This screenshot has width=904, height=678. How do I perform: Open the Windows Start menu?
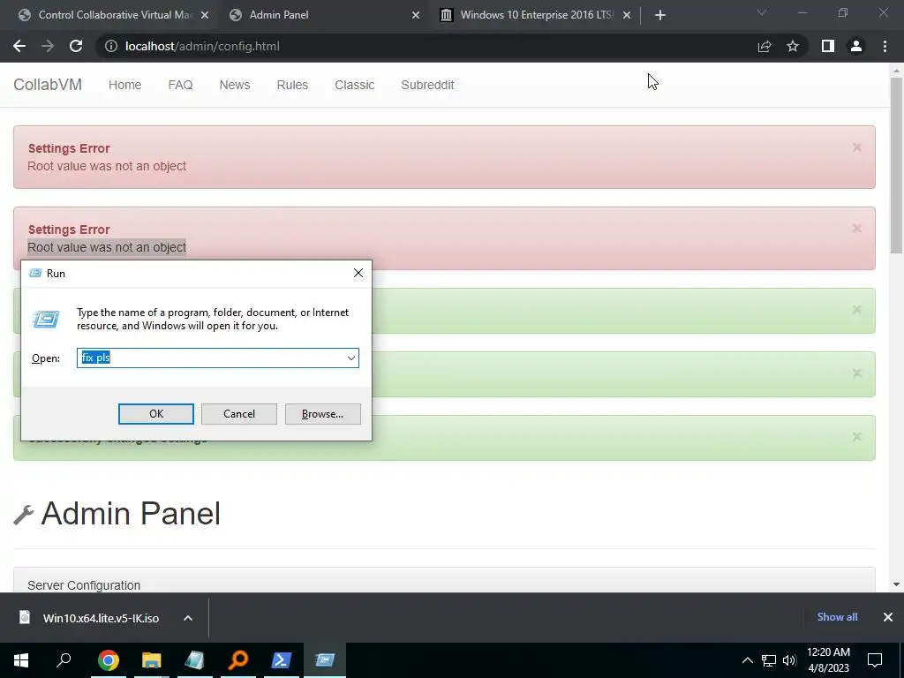21,660
